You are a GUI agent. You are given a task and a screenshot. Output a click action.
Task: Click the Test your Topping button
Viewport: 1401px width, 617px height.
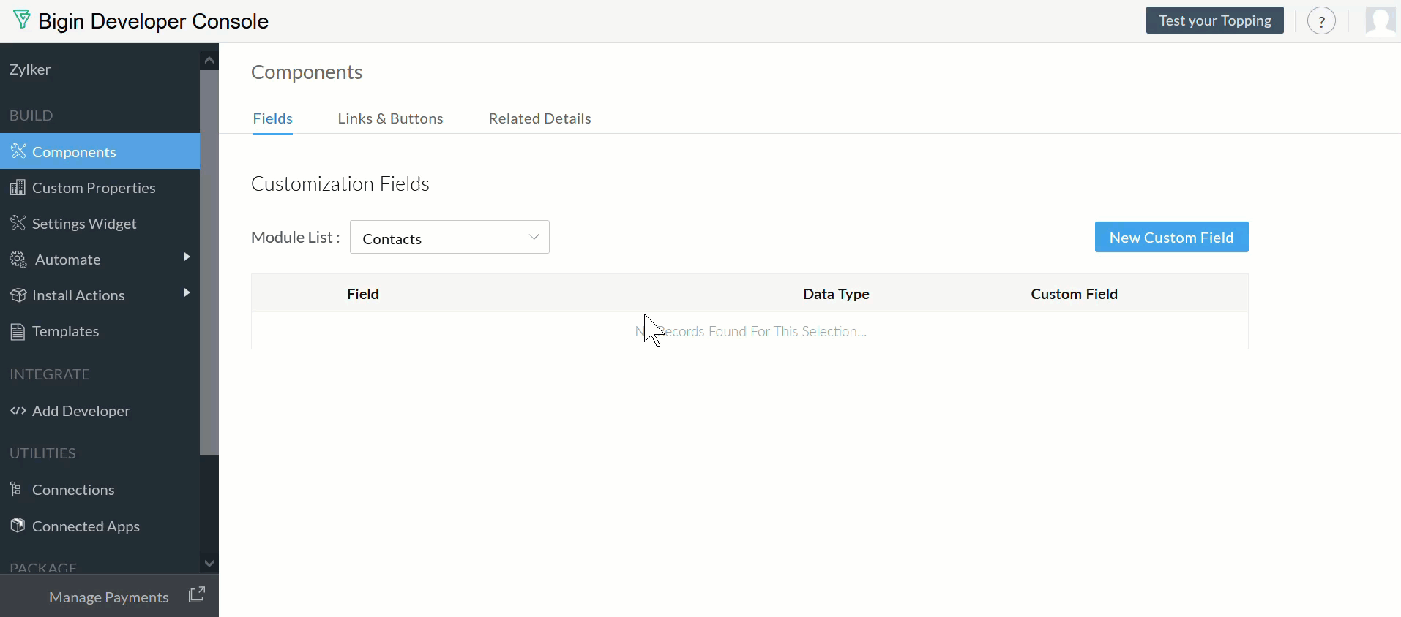(x=1214, y=20)
